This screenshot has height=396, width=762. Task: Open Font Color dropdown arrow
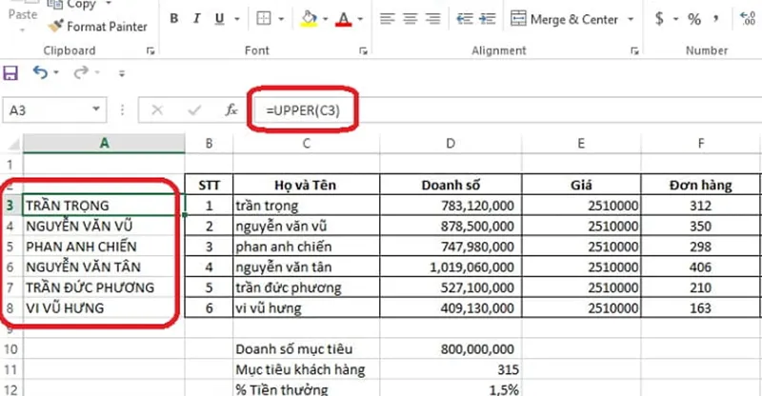click(x=360, y=19)
